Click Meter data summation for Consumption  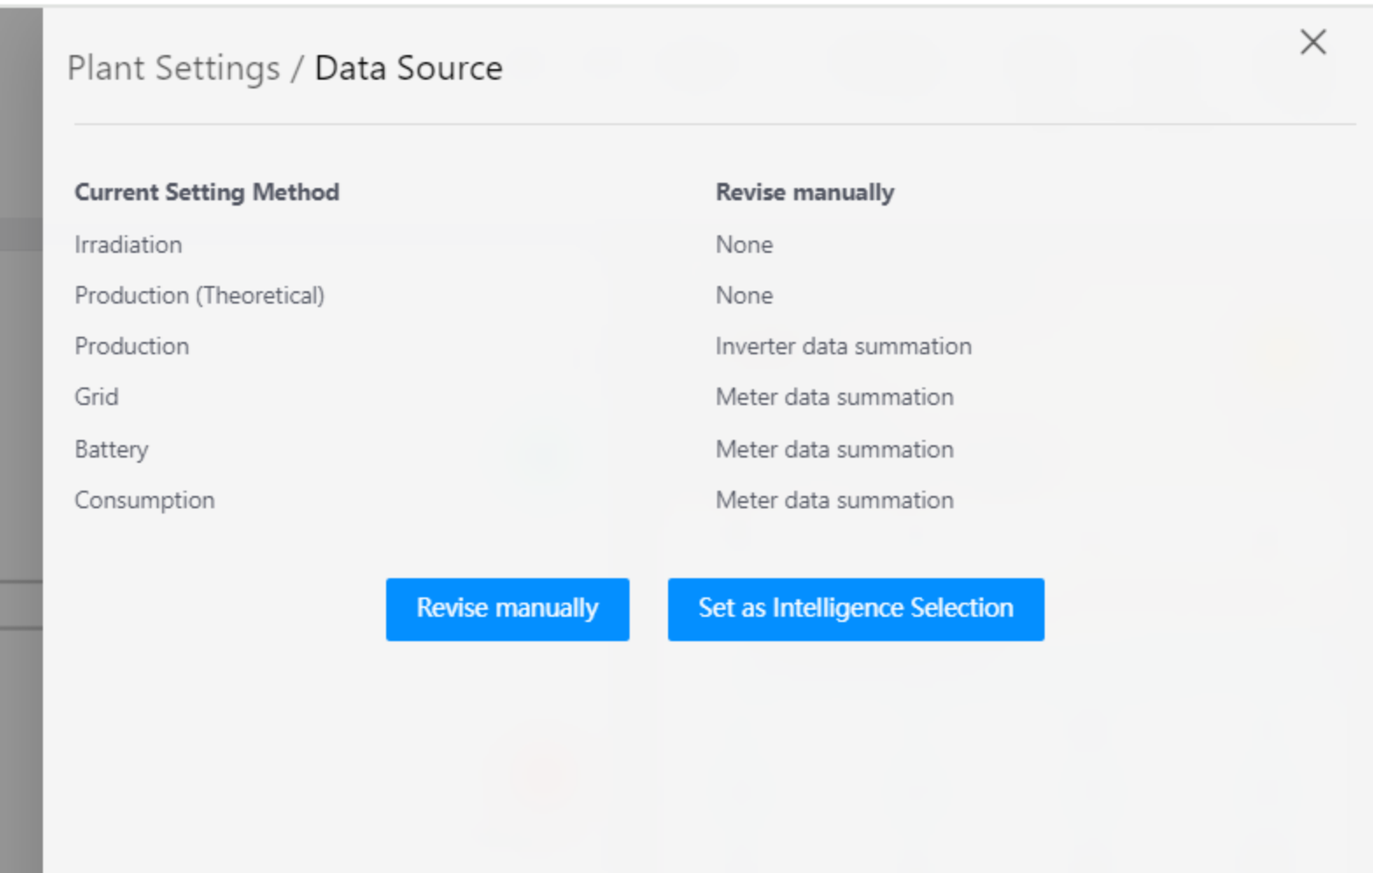[x=834, y=499]
